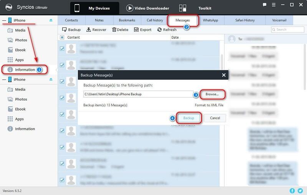Cancel the Backup Message dialog

coord(215,118)
